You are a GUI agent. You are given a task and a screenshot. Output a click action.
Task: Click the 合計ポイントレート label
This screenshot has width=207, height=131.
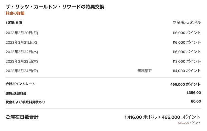[x=20, y=84]
